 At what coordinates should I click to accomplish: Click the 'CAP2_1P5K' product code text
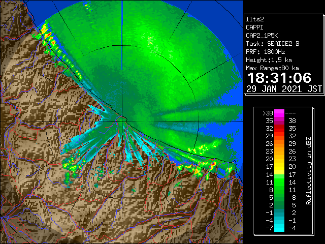[262, 36]
